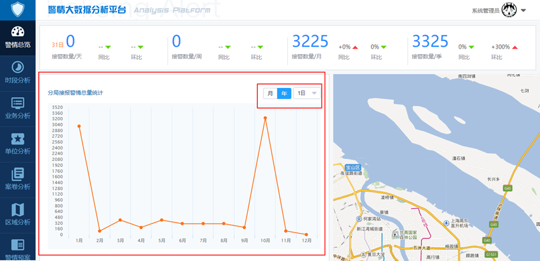This screenshot has height=261, width=540.
Task: Open 业务分析 monitor icon
Action: pyautogui.click(x=17, y=103)
